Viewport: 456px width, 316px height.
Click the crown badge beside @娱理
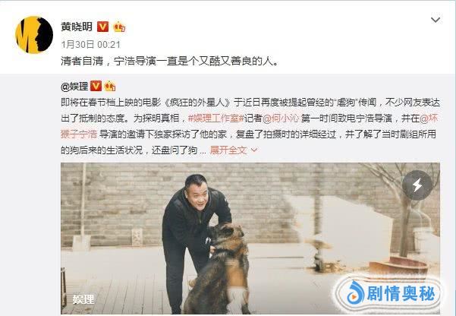[x=110, y=86]
